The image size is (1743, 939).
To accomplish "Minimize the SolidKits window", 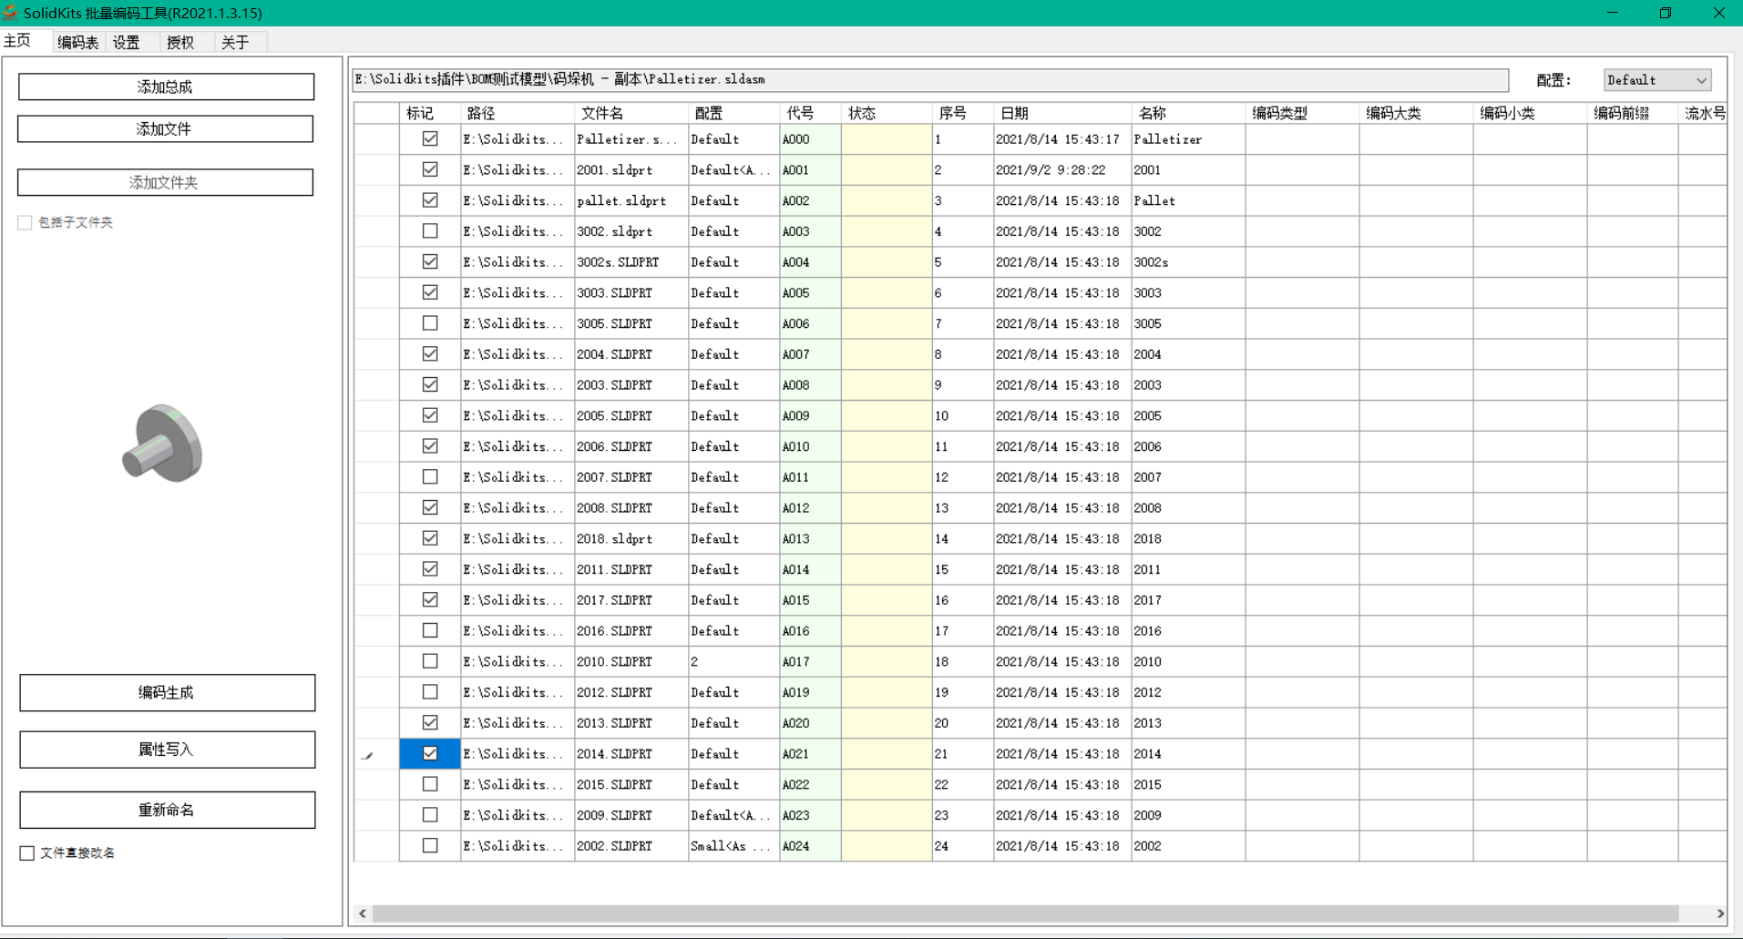I will [1612, 13].
